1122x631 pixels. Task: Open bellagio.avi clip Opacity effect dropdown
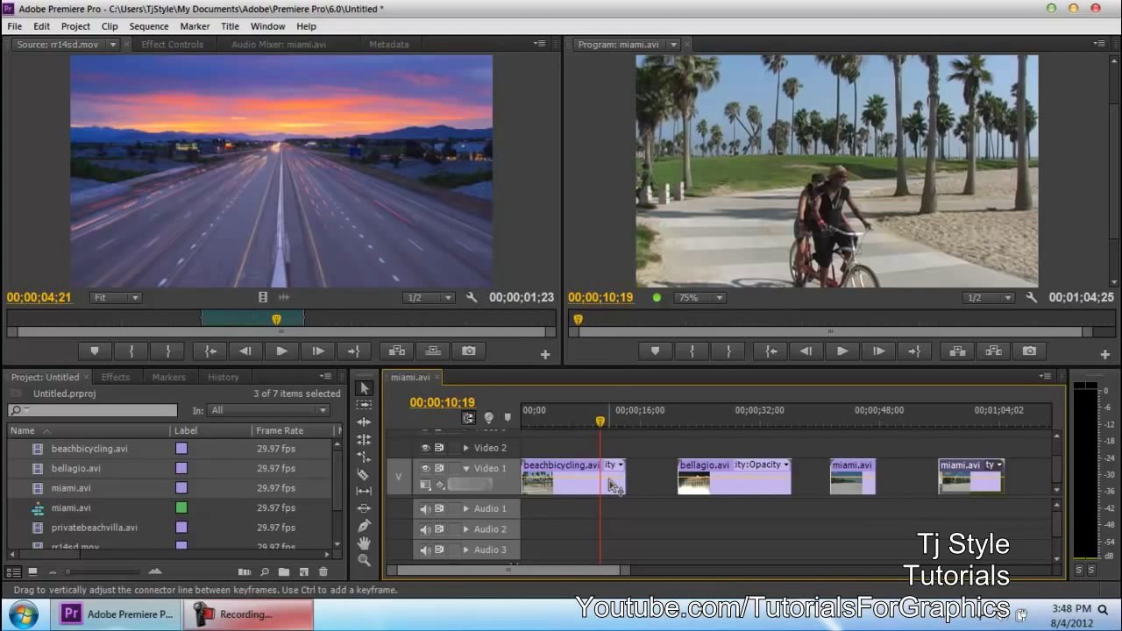(785, 464)
